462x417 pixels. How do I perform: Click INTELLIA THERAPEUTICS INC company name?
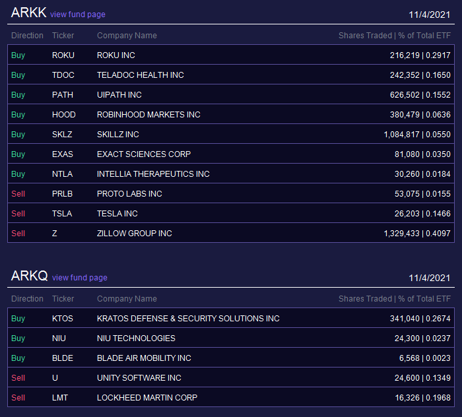153,174
